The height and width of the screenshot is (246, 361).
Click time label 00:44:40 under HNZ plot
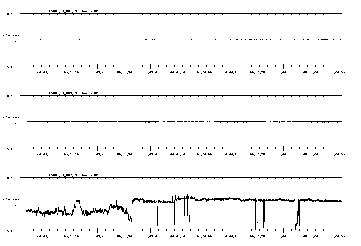(310, 236)
